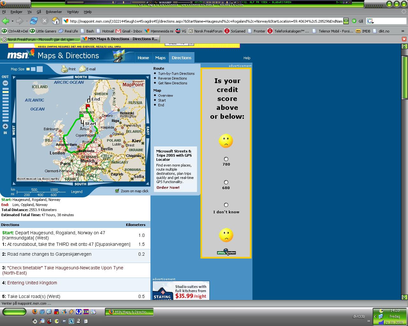This screenshot has height=326, width=408.
Task: Open the Norsk FreakForum bookmark
Action: 205,31
